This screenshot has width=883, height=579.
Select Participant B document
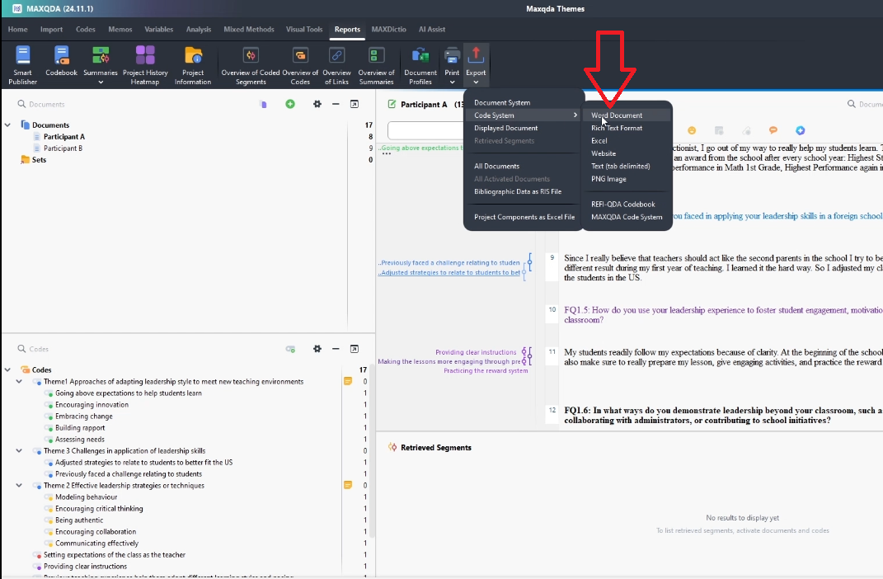tap(63, 148)
